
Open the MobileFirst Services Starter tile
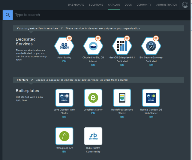(122, 98)
